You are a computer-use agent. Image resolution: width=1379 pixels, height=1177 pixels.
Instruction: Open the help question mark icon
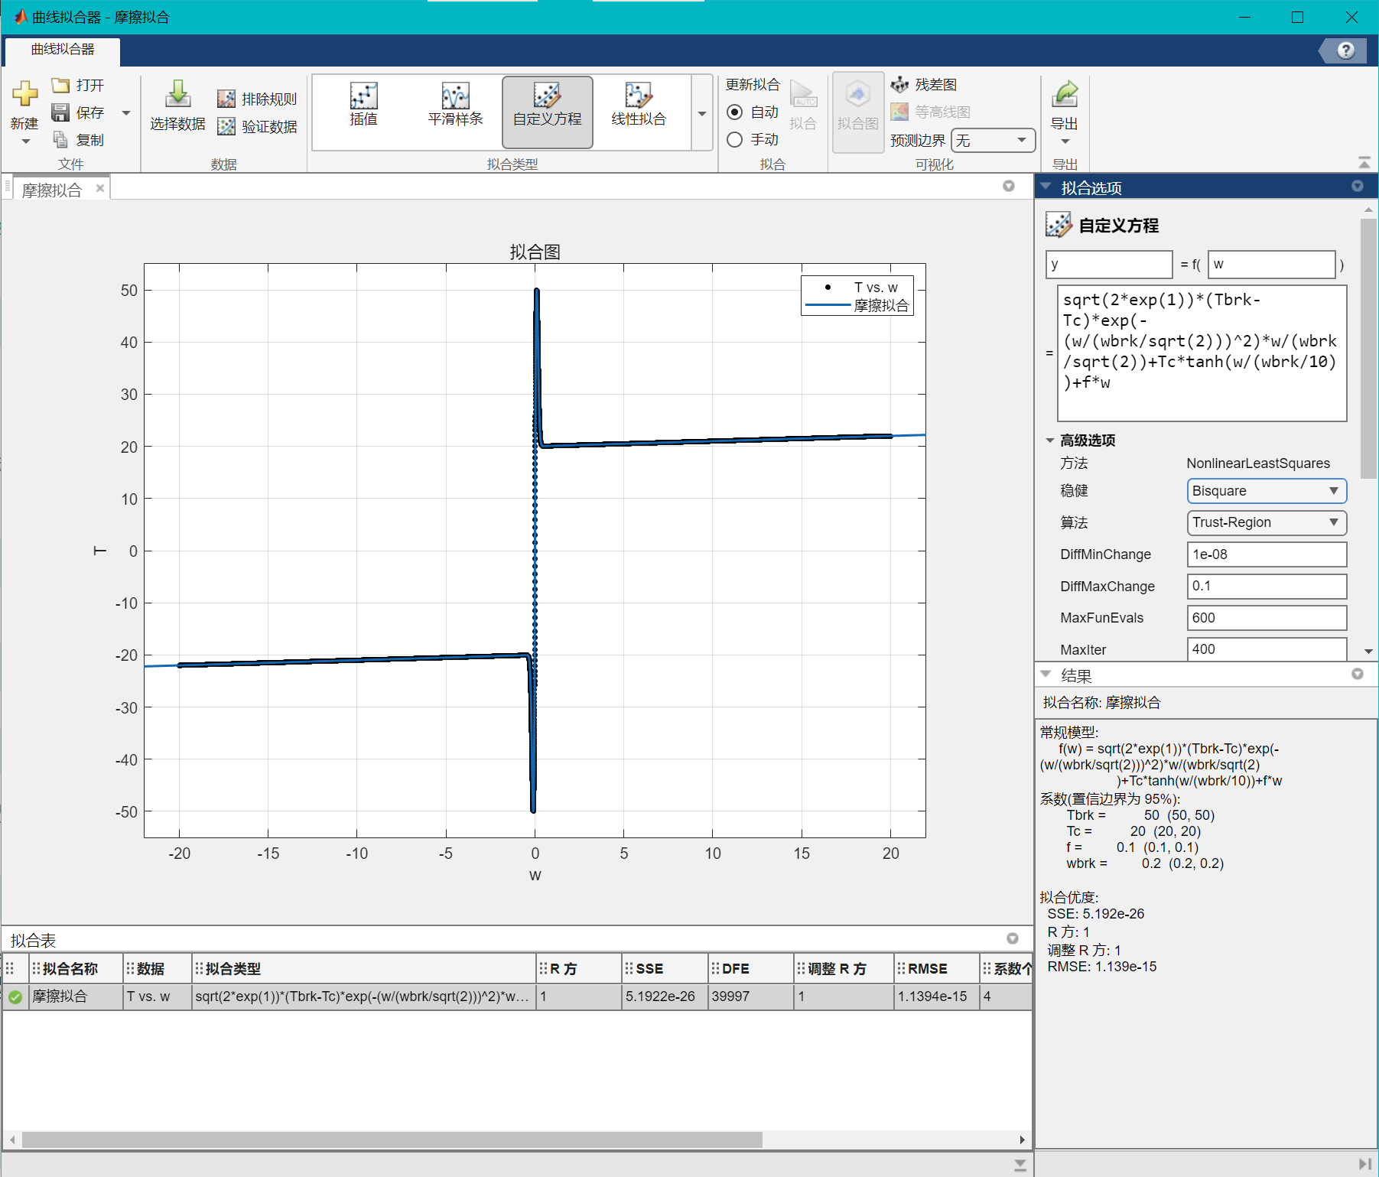(1346, 50)
